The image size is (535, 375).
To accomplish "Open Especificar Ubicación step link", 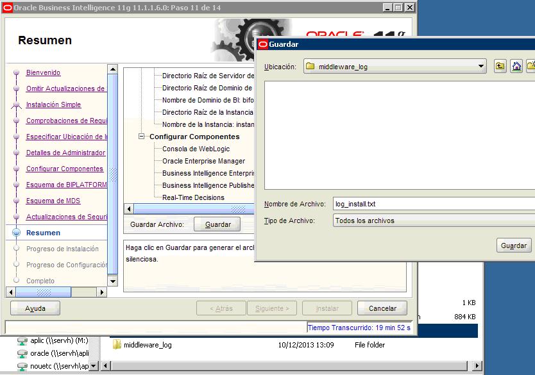I will tap(67, 137).
